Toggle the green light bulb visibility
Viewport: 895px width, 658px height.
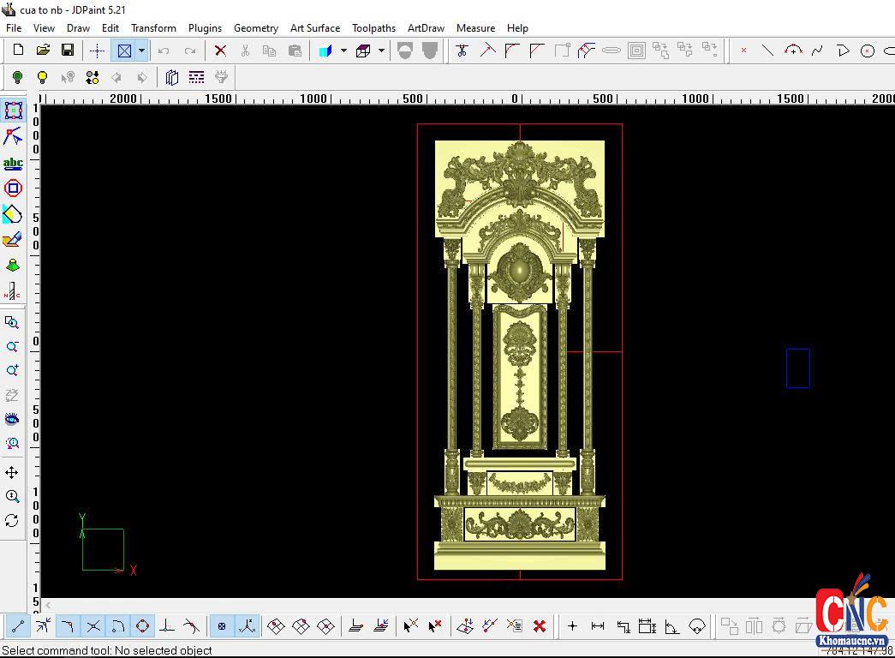17,78
